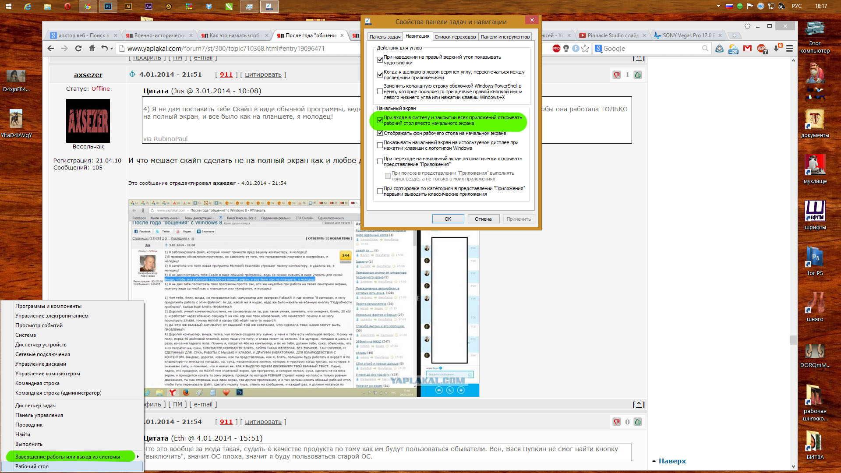Select 'Диспетчер задач' in the Win+X menu
841x473 pixels.
pos(72,406)
